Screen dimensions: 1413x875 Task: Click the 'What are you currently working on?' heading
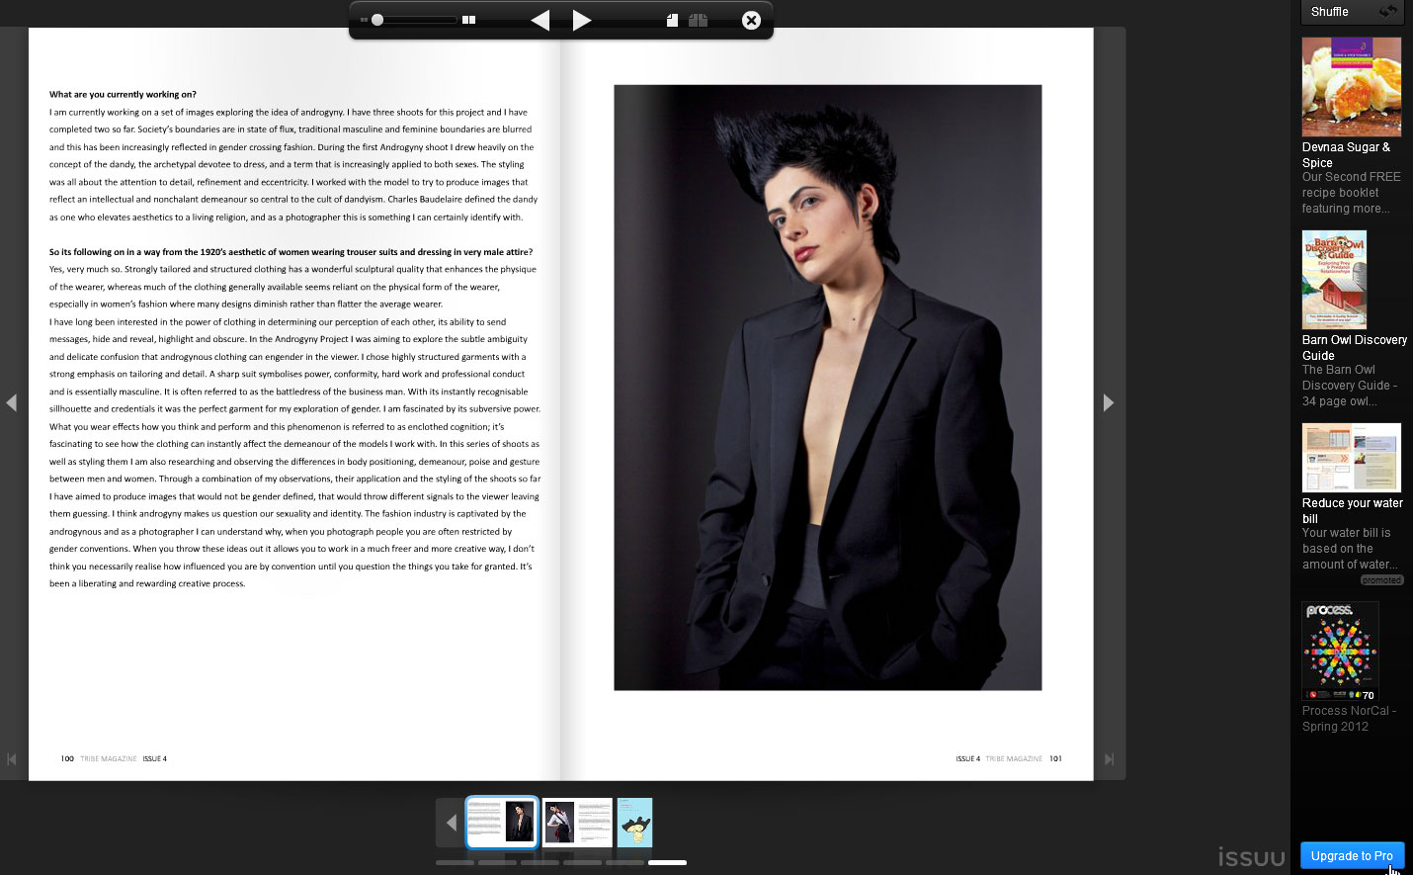coord(123,95)
